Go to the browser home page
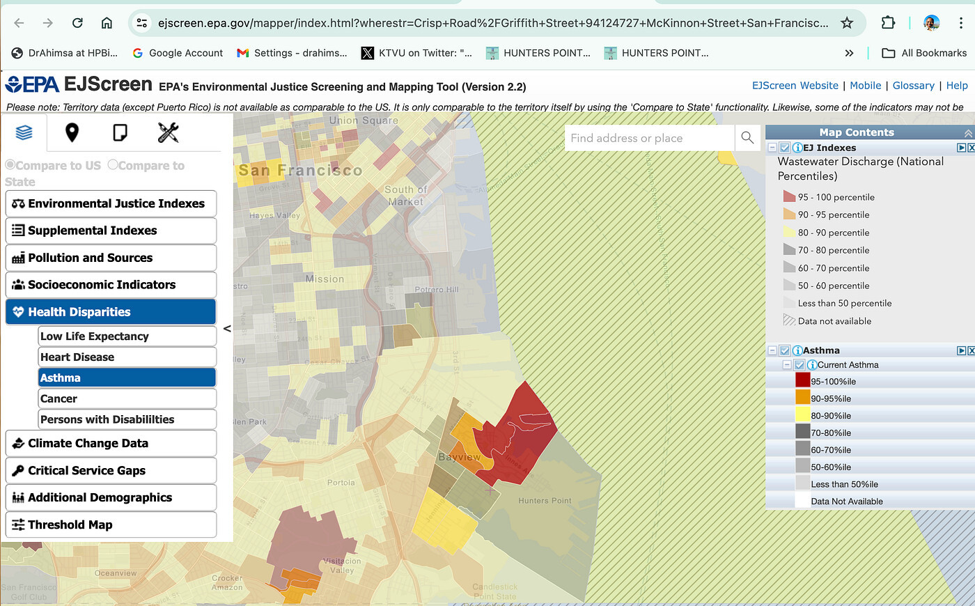 pos(107,23)
